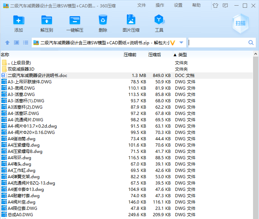Viewport: 259px width, 219px height.
Task: Select A4限位套.DWG file
Action: [127, 208]
